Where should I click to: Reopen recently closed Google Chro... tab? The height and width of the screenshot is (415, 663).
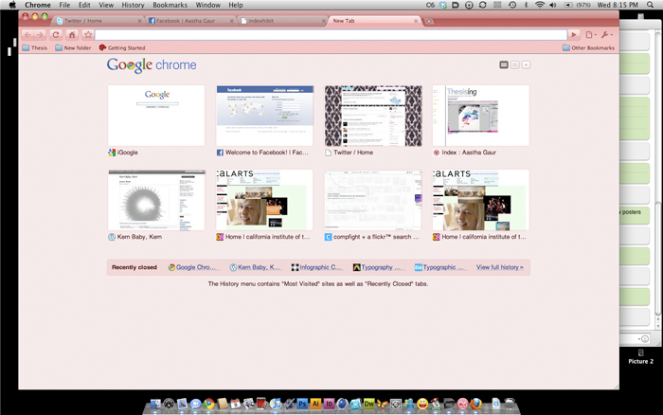192,267
